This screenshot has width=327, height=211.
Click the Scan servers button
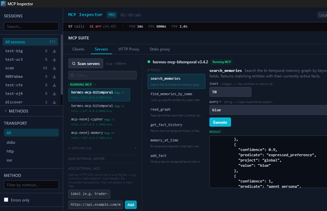(86, 63)
